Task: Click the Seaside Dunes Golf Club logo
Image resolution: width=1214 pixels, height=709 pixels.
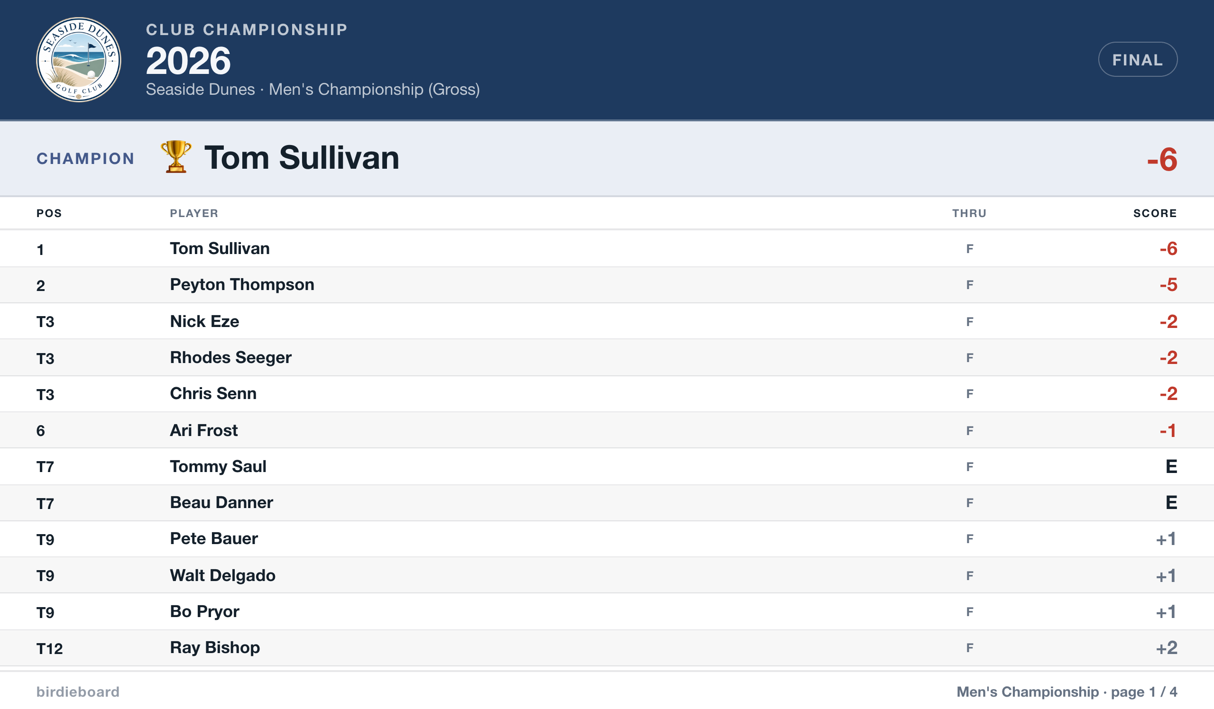Action: (x=79, y=60)
